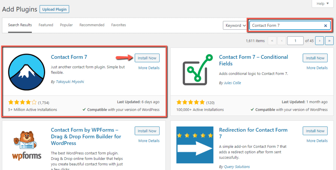The height and width of the screenshot is (170, 336).
Task: Go to the next results page
Action: pyautogui.click(x=320, y=41)
